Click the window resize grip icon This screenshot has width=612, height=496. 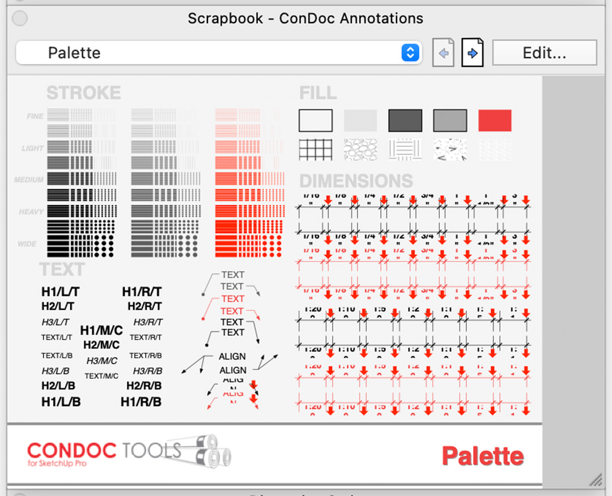point(596,480)
